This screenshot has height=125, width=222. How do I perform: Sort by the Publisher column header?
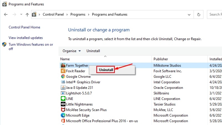(161, 59)
